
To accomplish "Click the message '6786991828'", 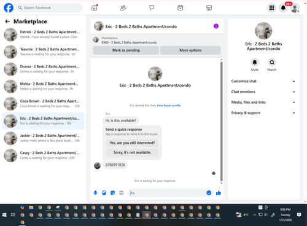I will [115, 165].
